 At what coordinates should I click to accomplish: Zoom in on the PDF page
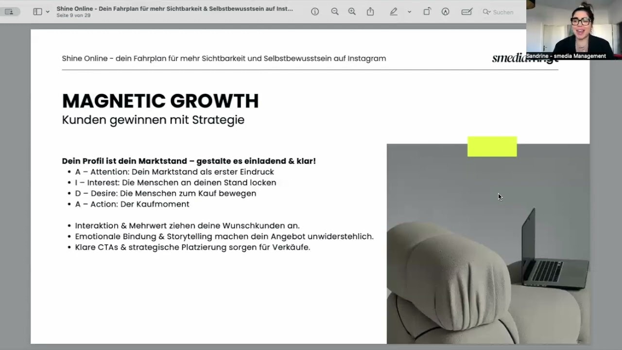(352, 12)
